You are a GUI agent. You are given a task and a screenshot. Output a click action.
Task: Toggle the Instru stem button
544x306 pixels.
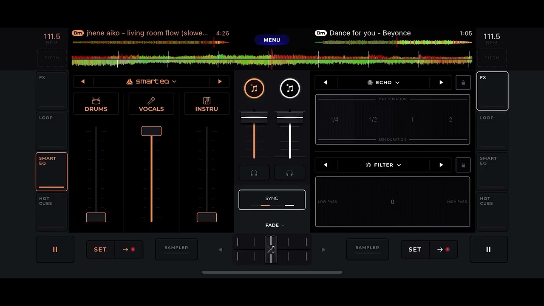click(207, 104)
